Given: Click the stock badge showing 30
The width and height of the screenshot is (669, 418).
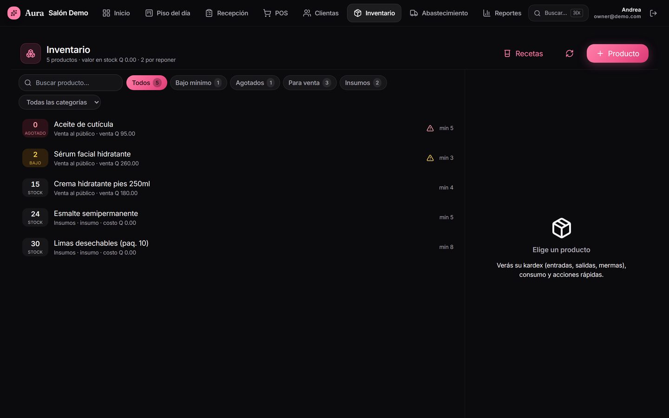Looking at the screenshot, I should point(35,247).
